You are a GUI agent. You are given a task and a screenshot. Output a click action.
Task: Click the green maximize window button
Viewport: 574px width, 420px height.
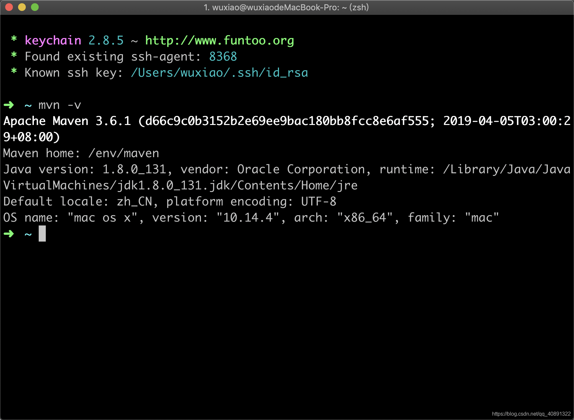[35, 7]
